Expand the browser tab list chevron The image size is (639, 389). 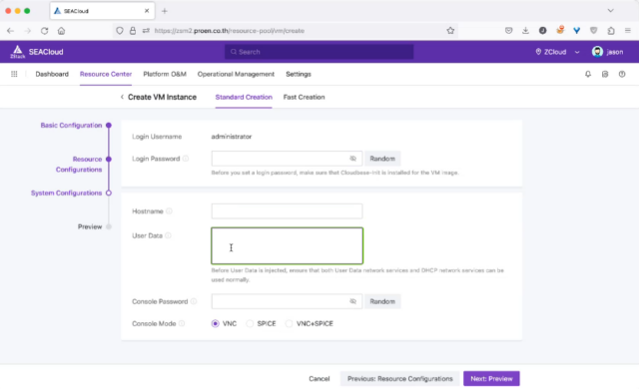coord(610,11)
